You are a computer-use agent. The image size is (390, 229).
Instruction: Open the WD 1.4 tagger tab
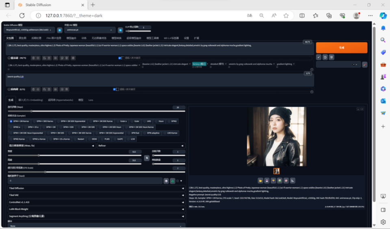171,38
